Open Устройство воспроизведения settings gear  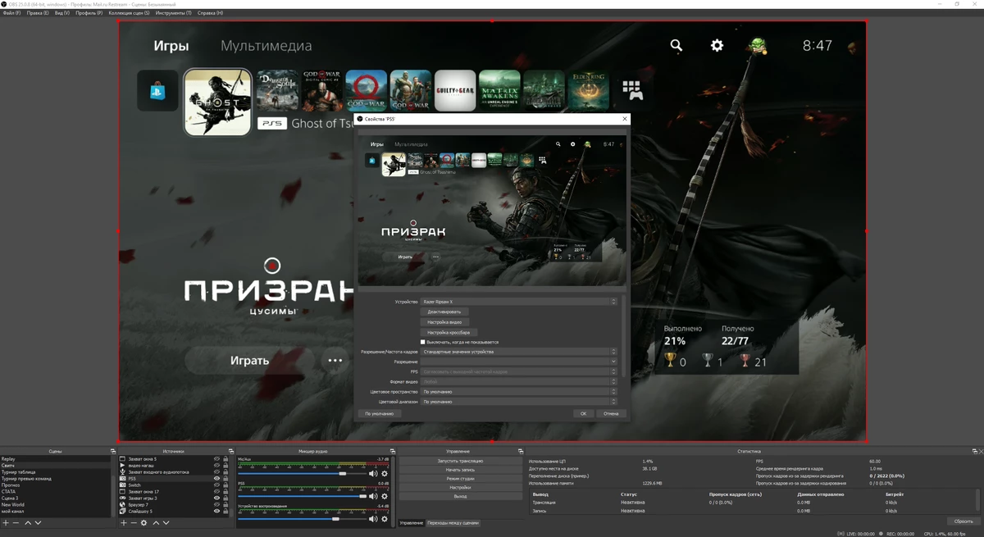tap(385, 518)
